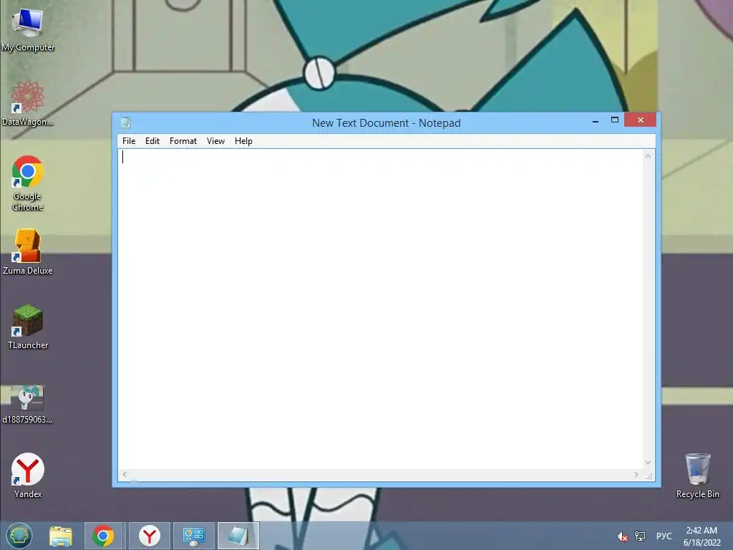Image resolution: width=733 pixels, height=550 pixels.
Task: Click the New Text Document title bar
Action: pyautogui.click(x=386, y=123)
